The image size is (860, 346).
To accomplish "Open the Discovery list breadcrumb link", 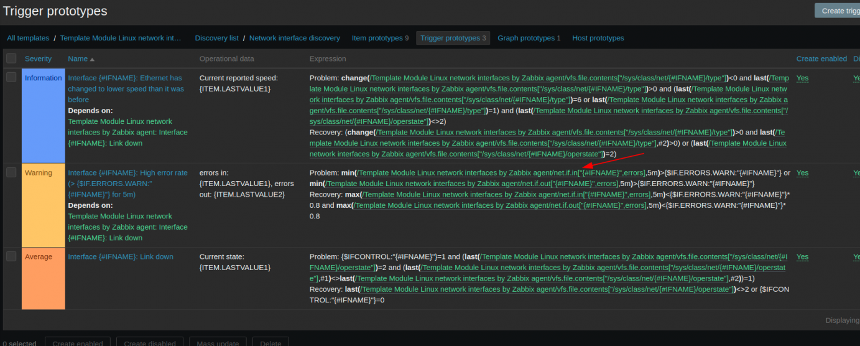I will coord(216,38).
